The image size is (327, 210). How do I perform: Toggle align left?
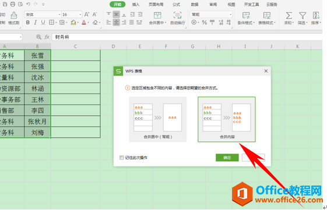pyautogui.click(x=108, y=22)
